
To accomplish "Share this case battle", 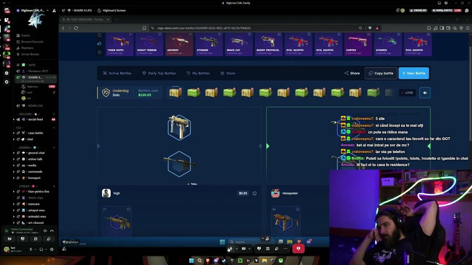I will (x=352, y=73).
